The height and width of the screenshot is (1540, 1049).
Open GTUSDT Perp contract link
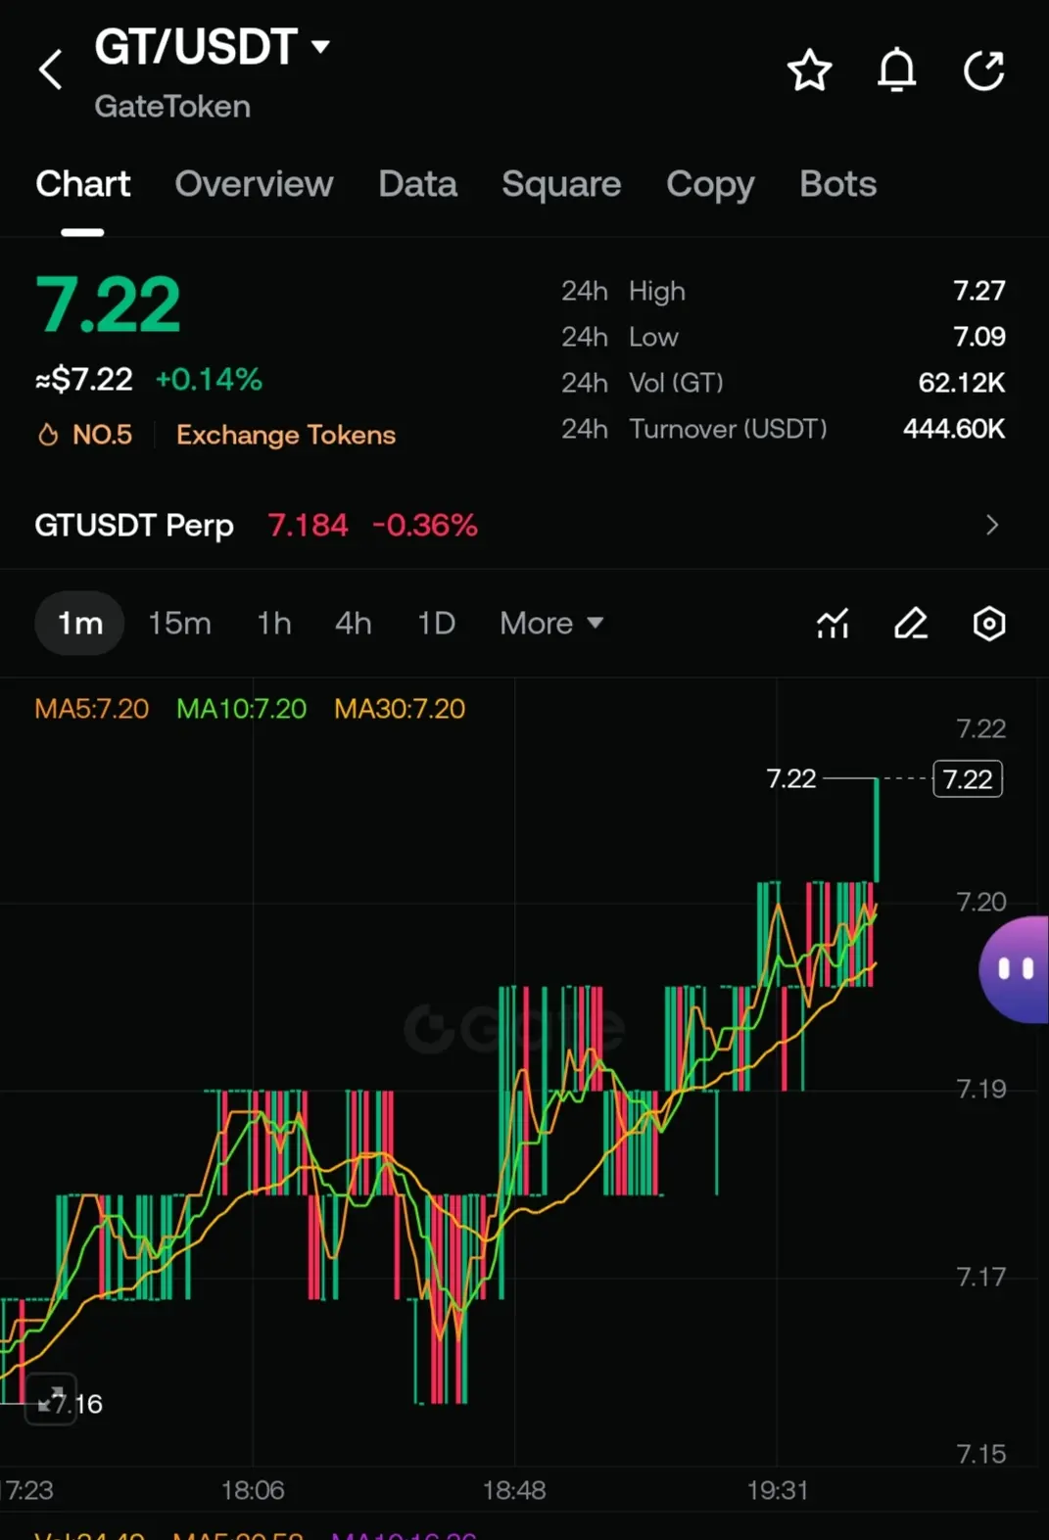134,526
